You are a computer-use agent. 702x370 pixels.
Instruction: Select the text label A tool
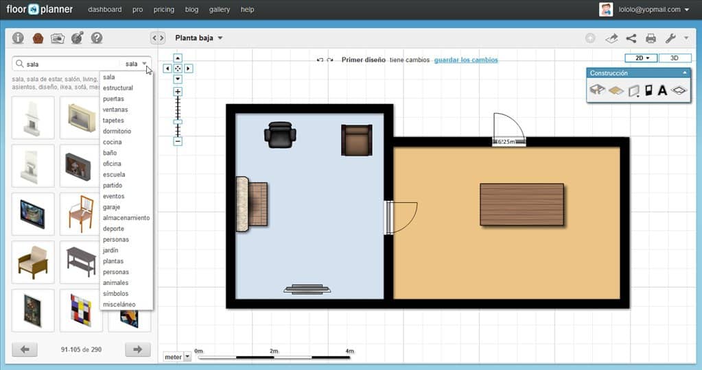pos(662,90)
